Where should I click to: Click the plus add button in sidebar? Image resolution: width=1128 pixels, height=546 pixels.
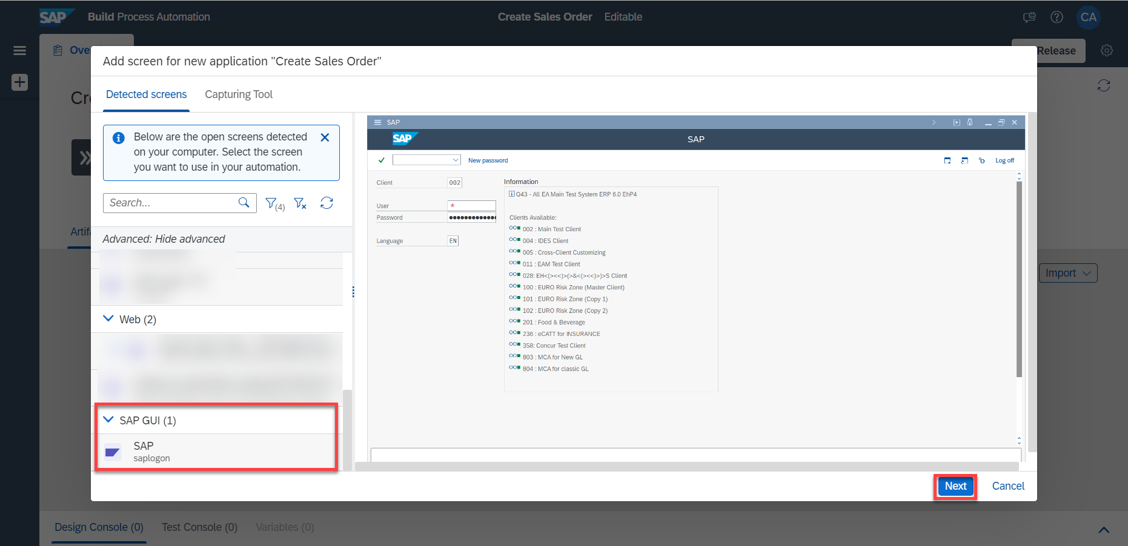pyautogui.click(x=19, y=82)
